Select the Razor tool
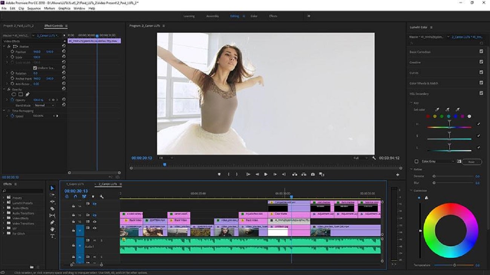Screen dimensions: 490x275 coord(52,208)
